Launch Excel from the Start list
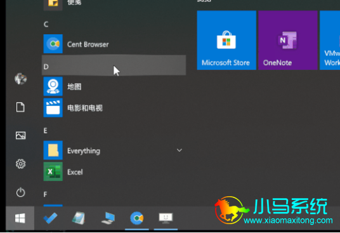This screenshot has width=340, height=233. coord(114,172)
